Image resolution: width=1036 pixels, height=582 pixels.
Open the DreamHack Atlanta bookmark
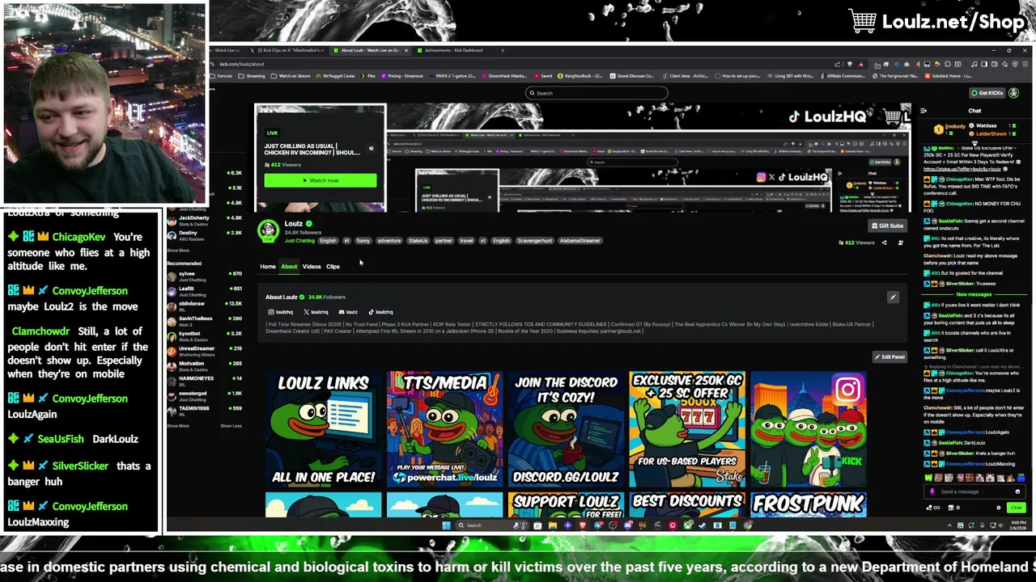(x=506, y=76)
